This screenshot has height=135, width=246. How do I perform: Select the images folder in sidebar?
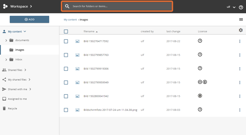coord(30,50)
